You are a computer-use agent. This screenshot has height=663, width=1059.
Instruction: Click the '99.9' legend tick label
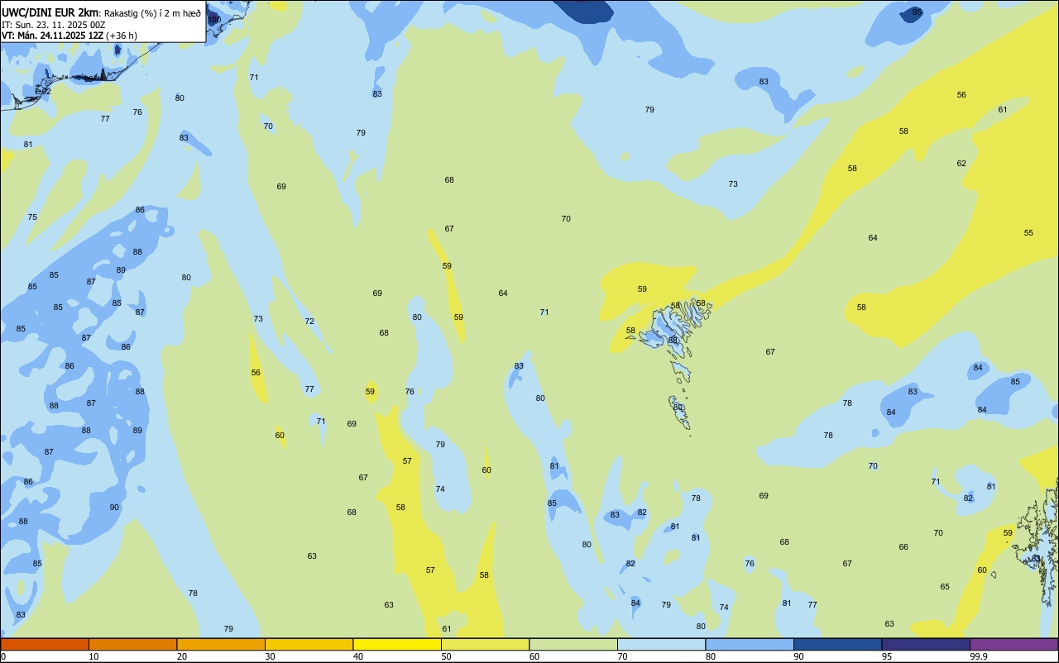pos(980,656)
